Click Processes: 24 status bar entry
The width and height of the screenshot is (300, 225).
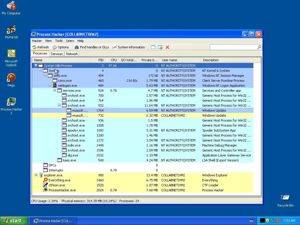pyautogui.click(x=129, y=201)
